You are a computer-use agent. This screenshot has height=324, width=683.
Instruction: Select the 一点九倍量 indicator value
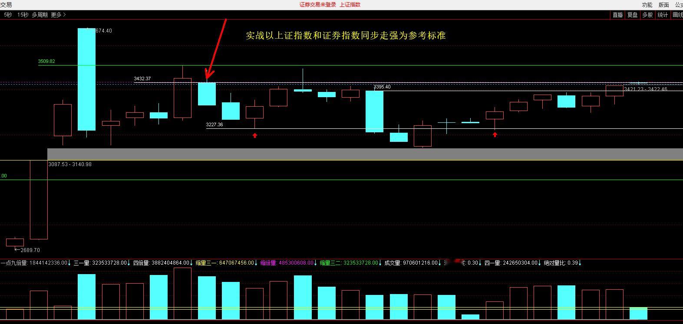[36, 263]
